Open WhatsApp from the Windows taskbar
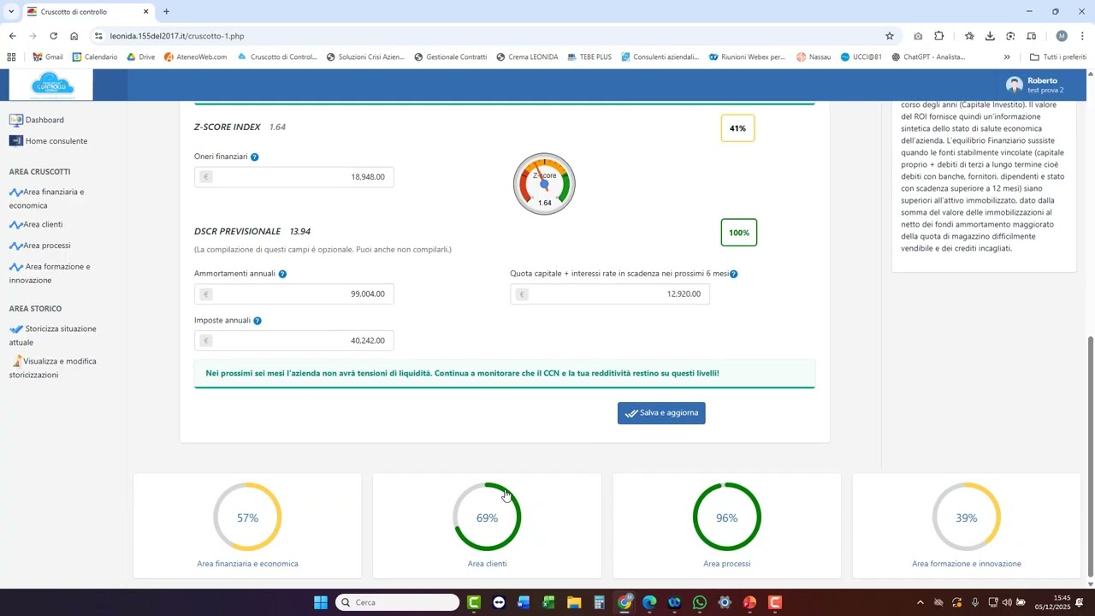1095x616 pixels. click(700, 603)
